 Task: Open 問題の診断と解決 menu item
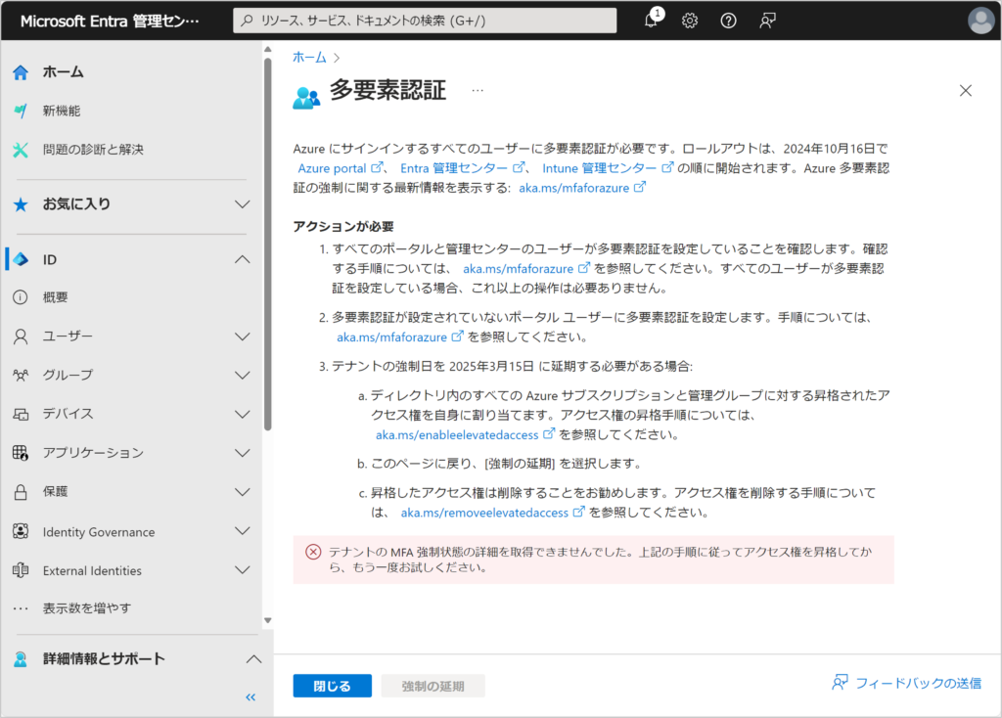pyautogui.click(x=93, y=150)
